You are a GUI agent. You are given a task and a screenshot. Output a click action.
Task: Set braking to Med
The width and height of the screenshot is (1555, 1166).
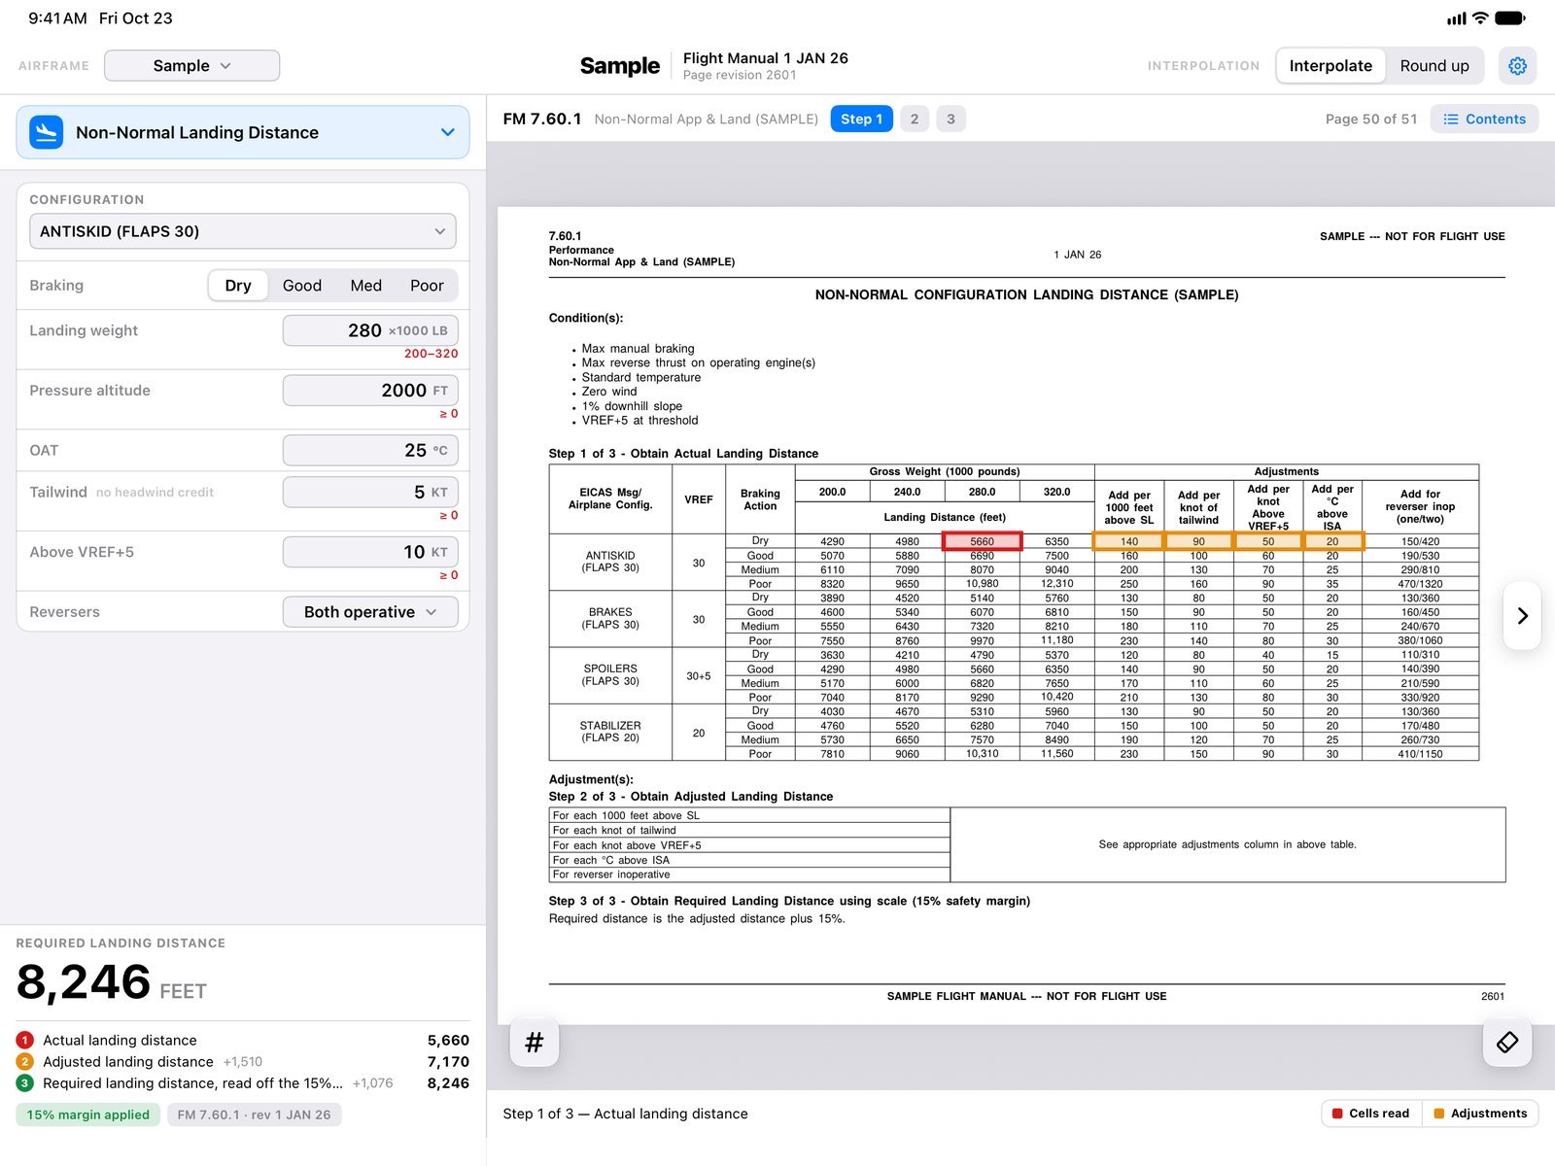click(x=365, y=285)
